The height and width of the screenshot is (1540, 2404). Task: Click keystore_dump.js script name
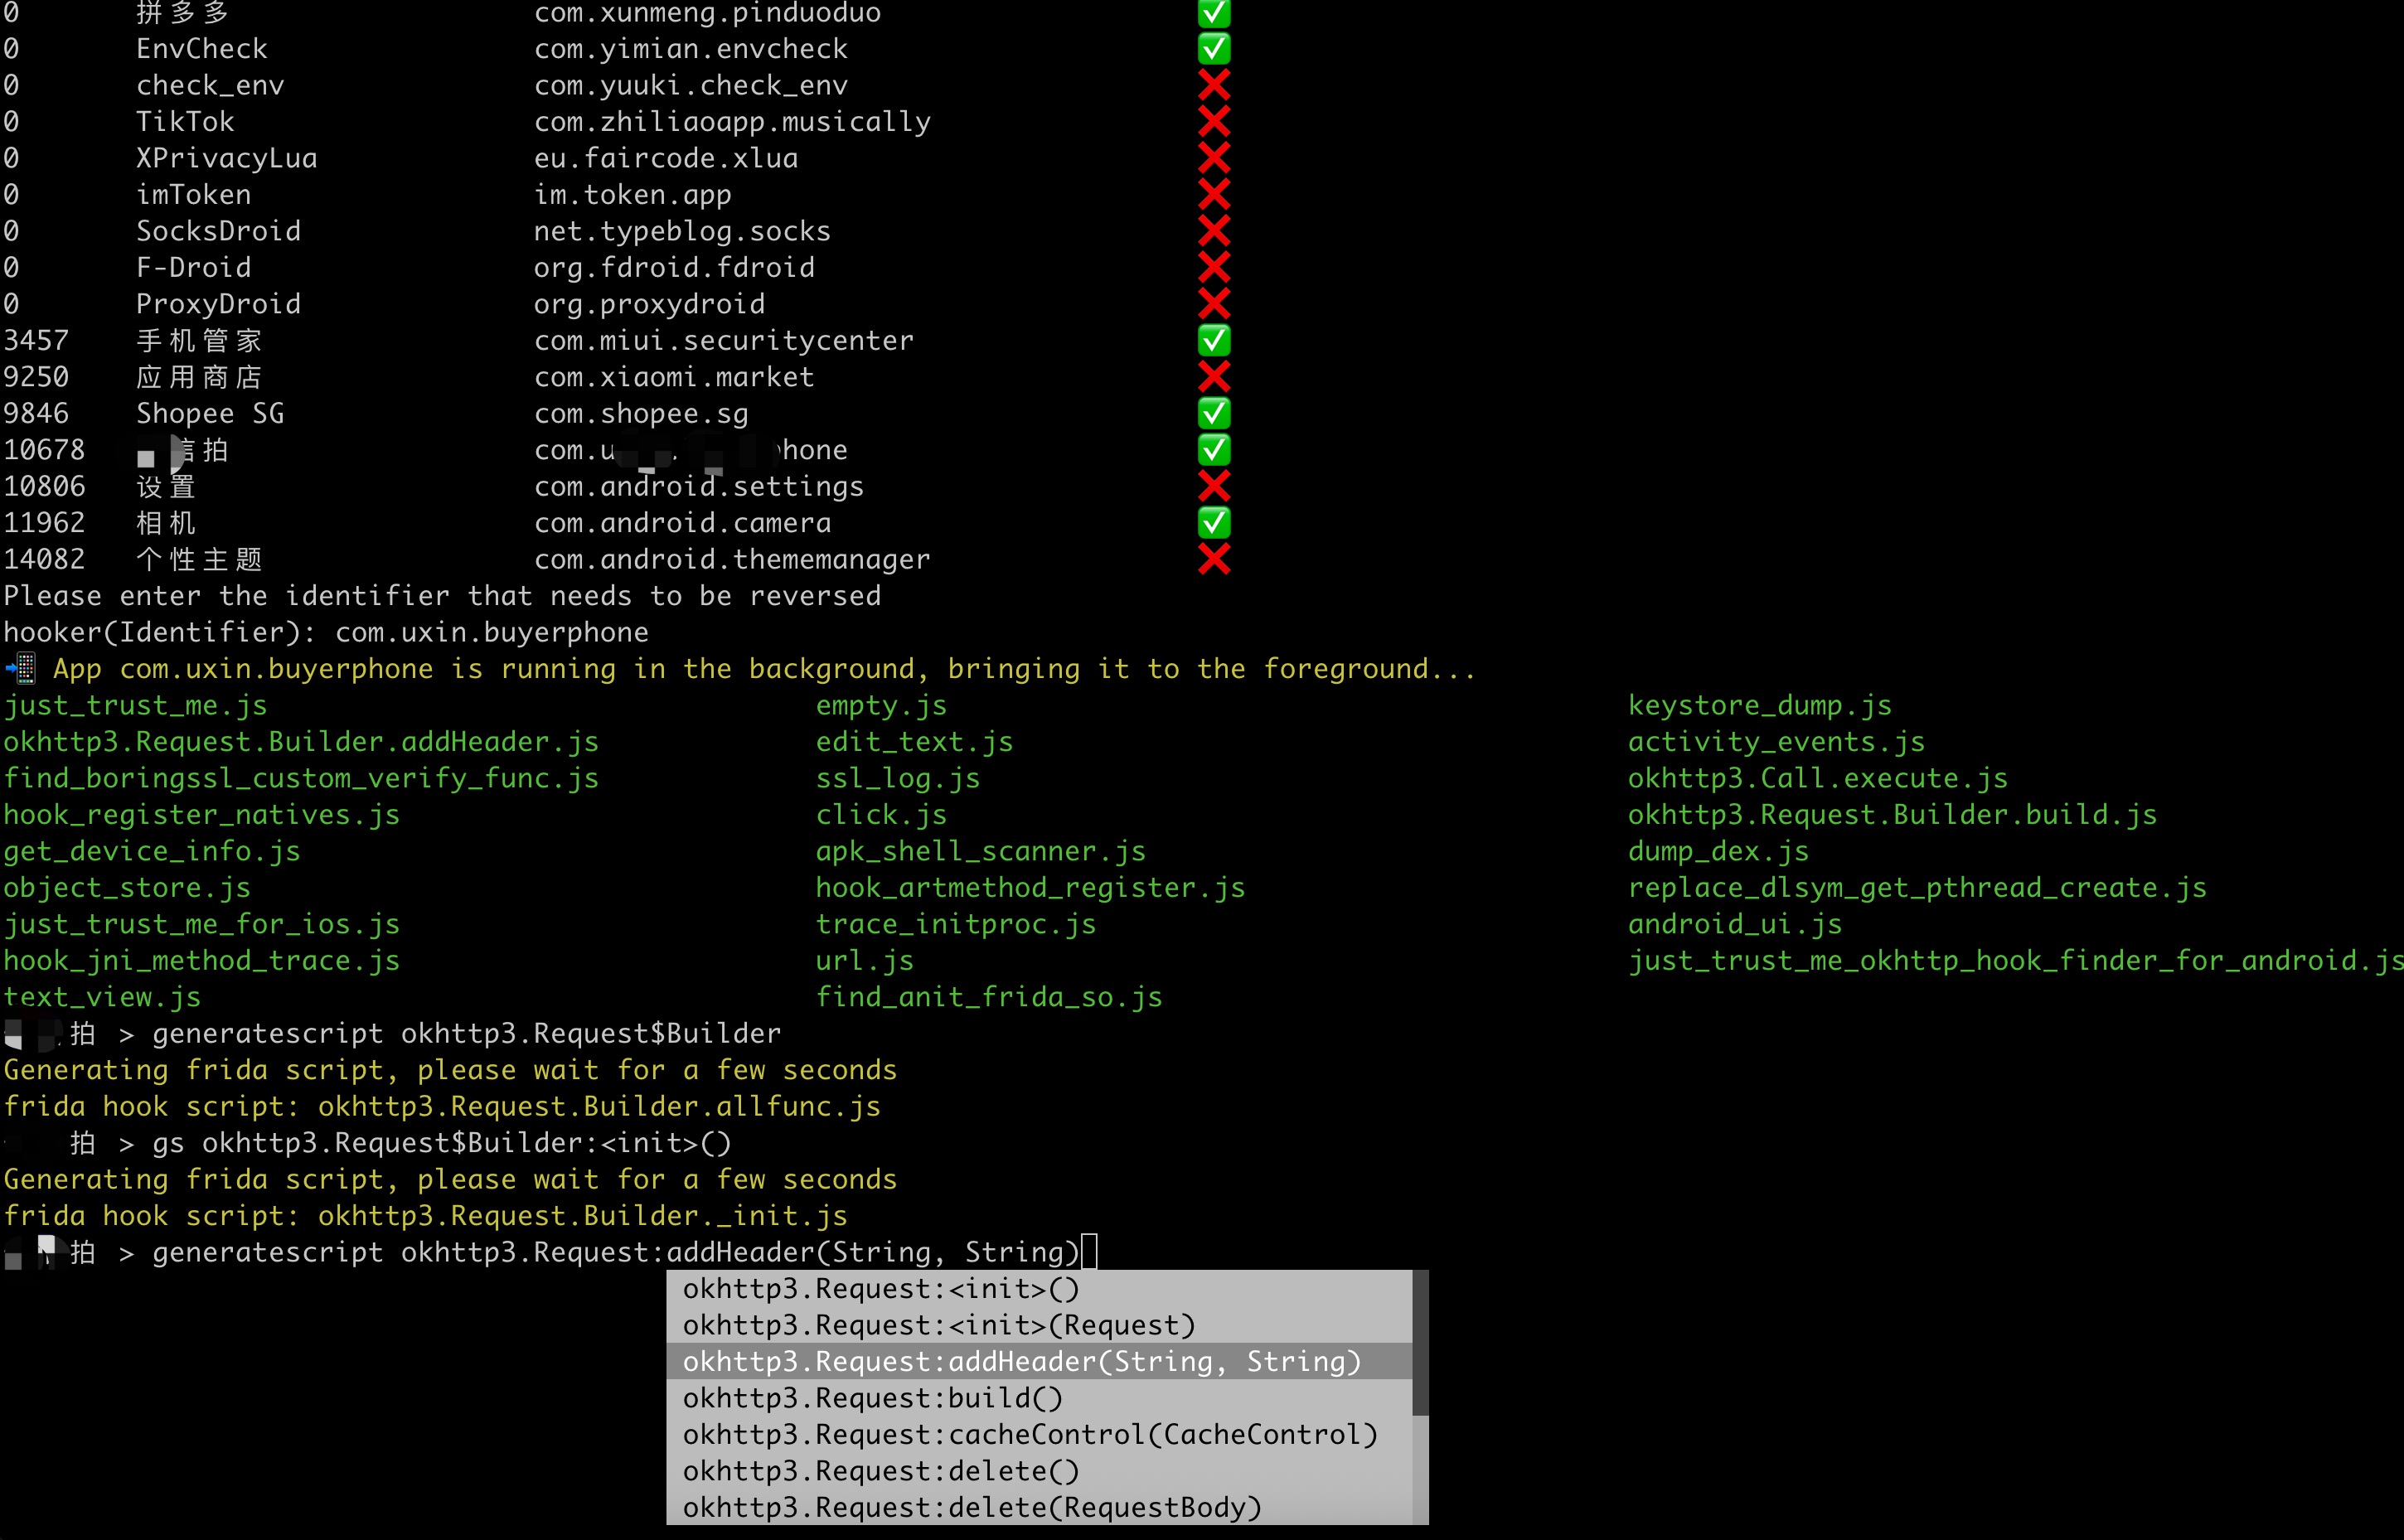[1759, 705]
